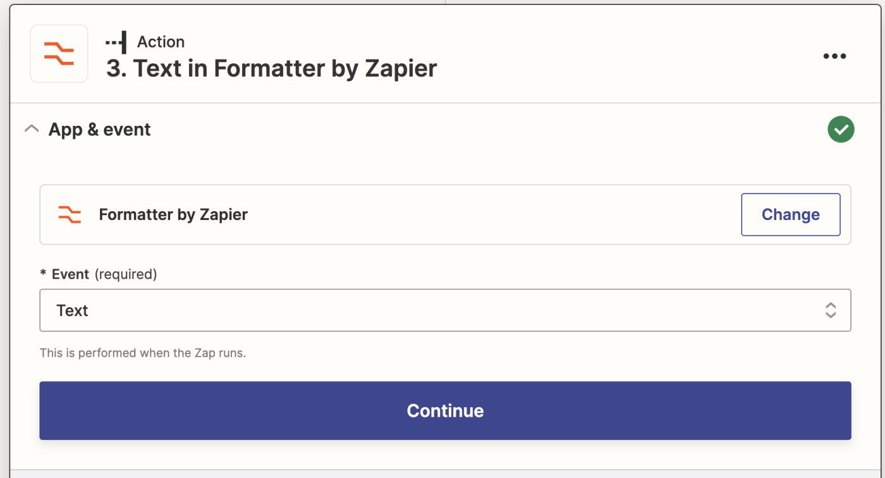
Task: Click the large Formatter app icon in header
Action: click(x=59, y=54)
